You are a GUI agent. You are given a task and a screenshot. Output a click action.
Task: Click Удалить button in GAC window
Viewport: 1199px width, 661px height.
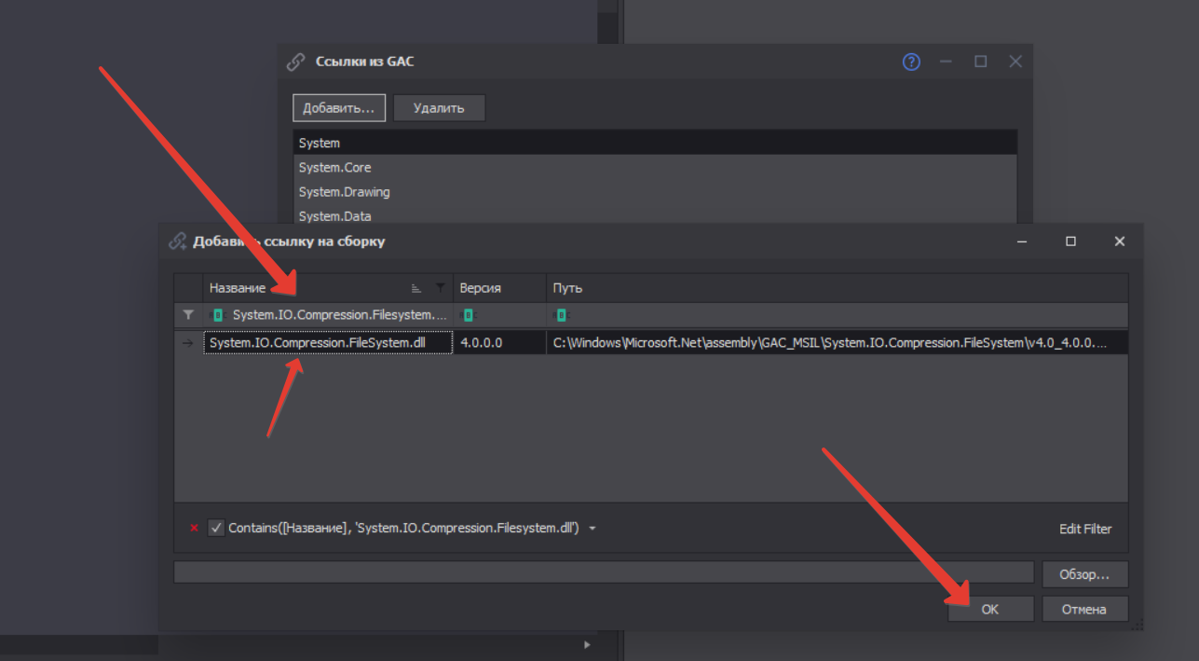pyautogui.click(x=439, y=108)
